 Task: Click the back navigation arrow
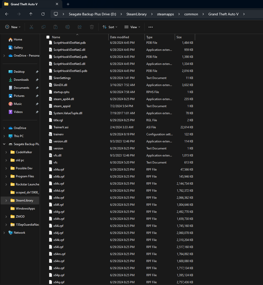click(x=7, y=14)
